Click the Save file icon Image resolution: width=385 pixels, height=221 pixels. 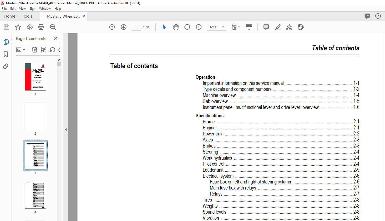click(x=7, y=27)
